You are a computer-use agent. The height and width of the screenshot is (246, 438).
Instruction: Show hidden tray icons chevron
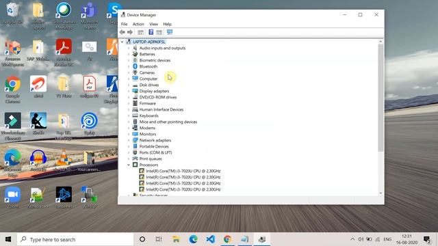click(x=352, y=239)
